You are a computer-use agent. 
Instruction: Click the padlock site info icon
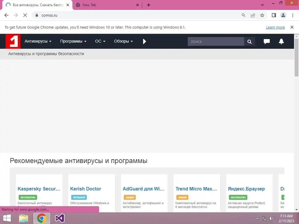click(37, 15)
